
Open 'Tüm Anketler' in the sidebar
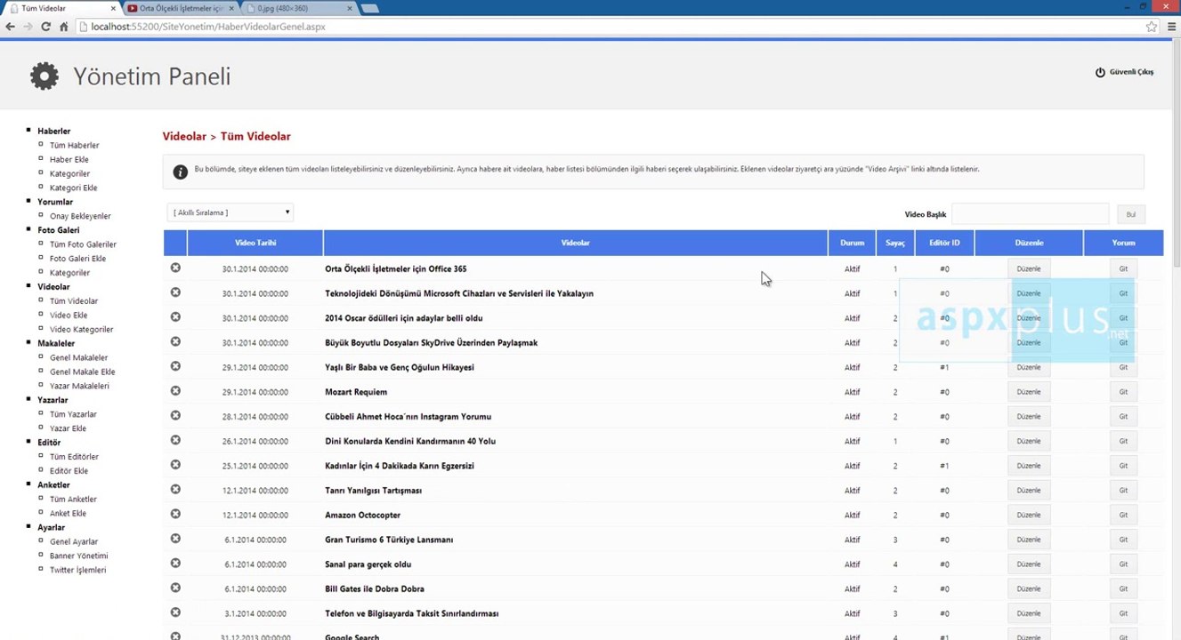pos(73,500)
